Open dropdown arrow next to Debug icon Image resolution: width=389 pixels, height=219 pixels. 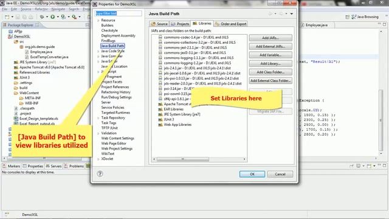(x=47, y=17)
